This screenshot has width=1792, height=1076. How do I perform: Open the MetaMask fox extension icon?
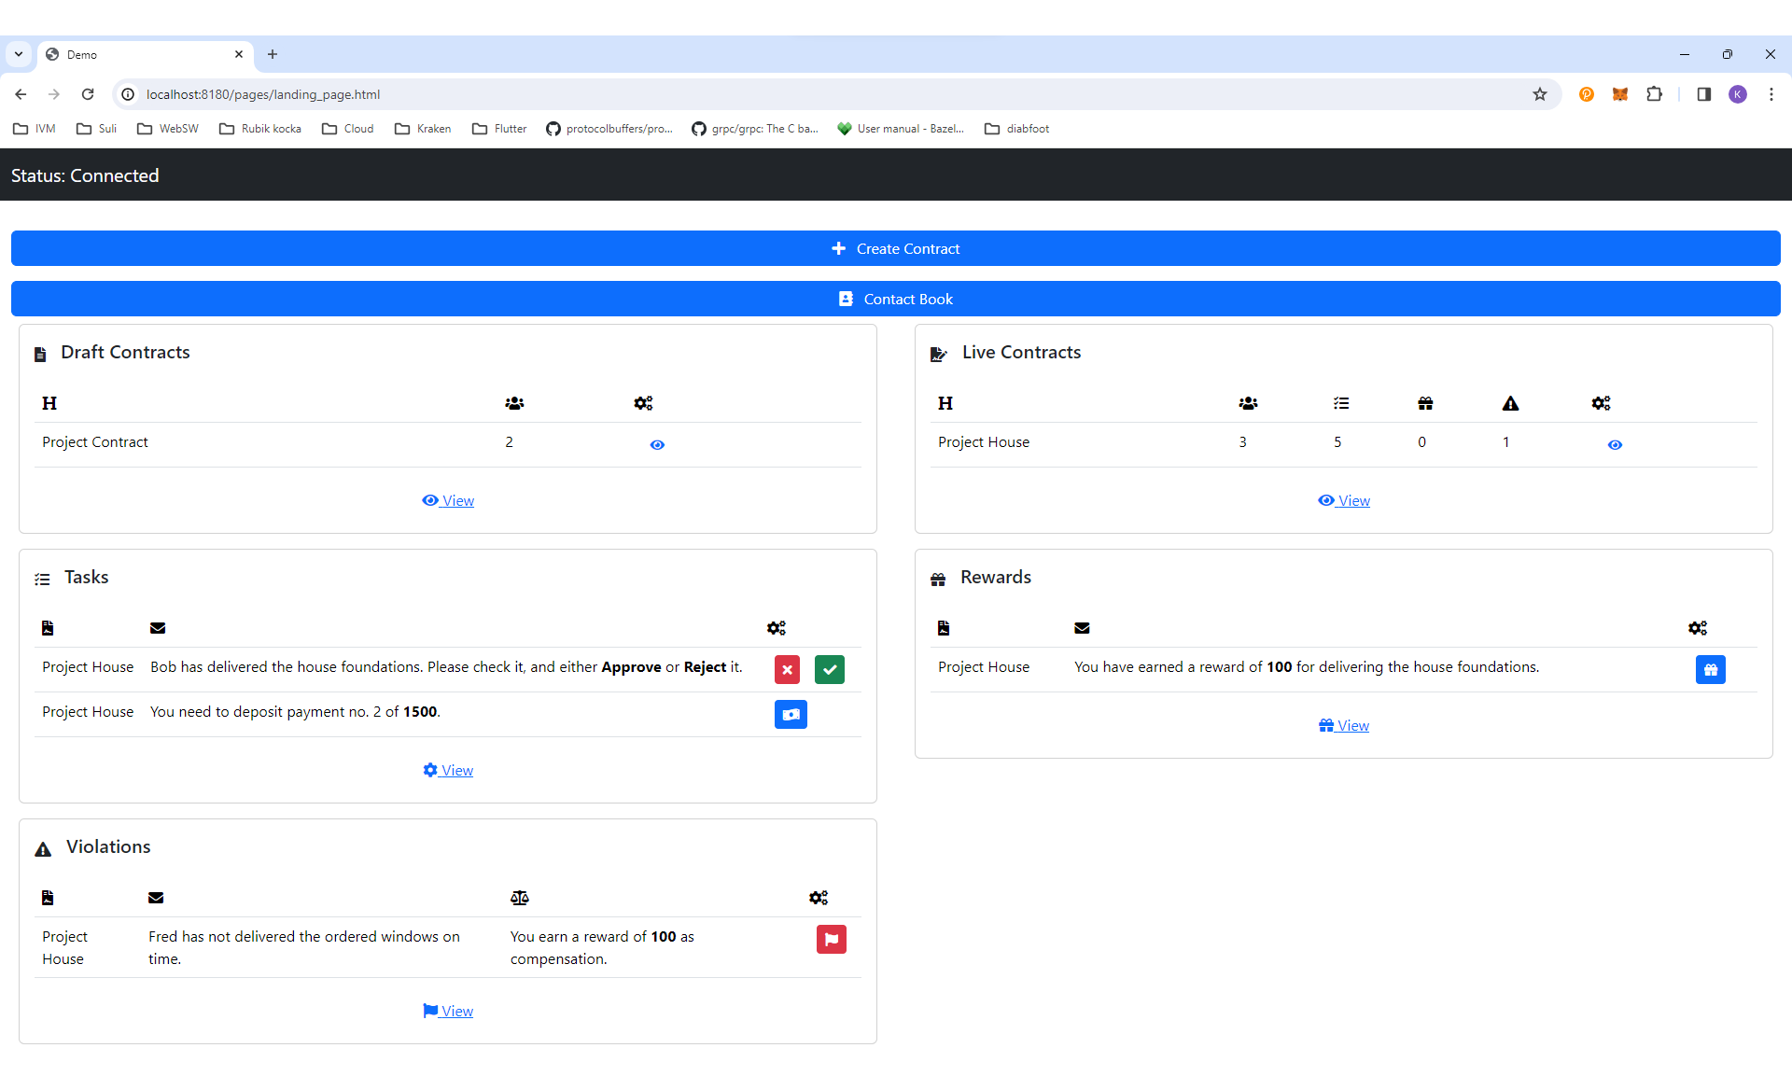coord(1620,94)
